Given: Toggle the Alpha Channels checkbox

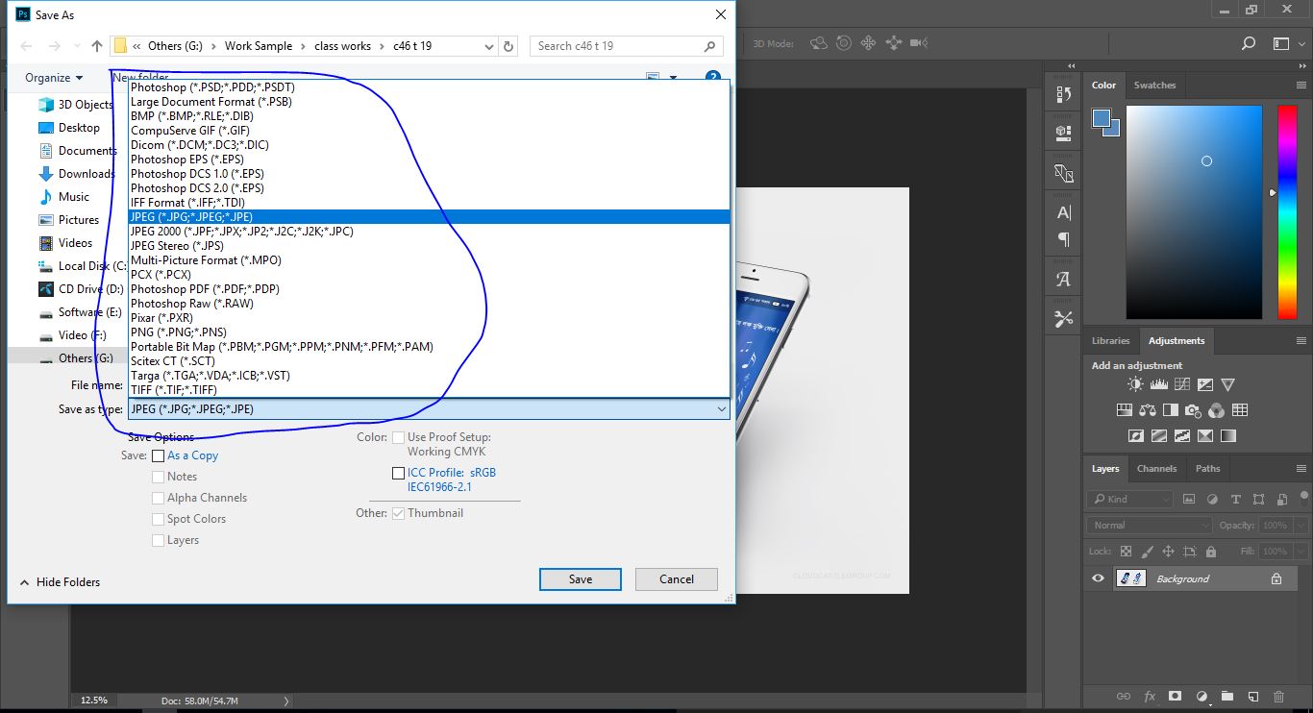Looking at the screenshot, I should [159, 498].
